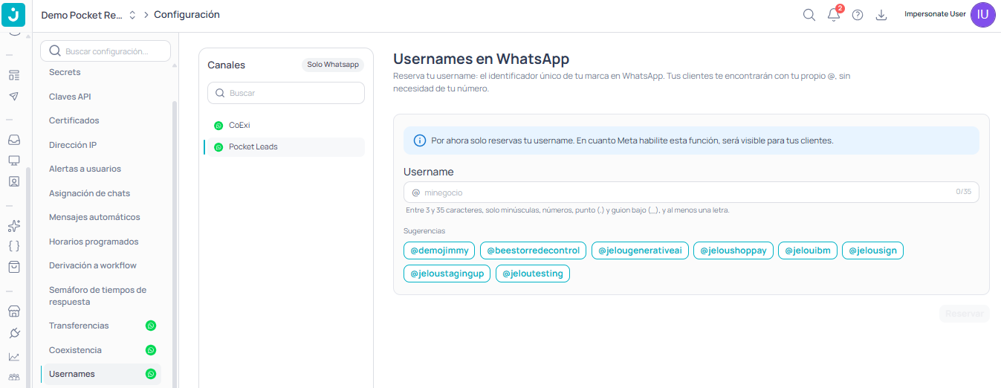Open the list layout icon in left rail
Image resolution: width=1001 pixels, height=388 pixels.
click(14, 75)
